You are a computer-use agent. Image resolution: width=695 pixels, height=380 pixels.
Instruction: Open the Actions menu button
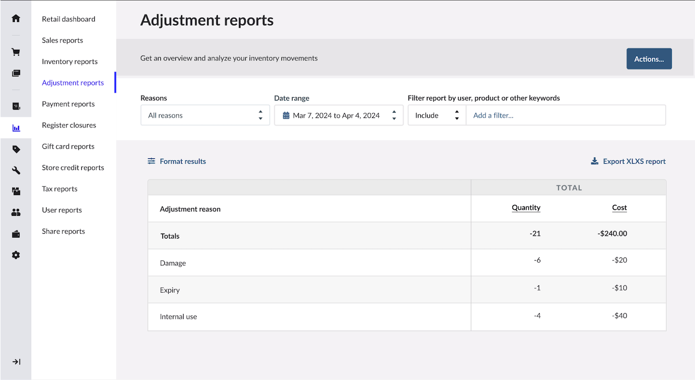(649, 59)
